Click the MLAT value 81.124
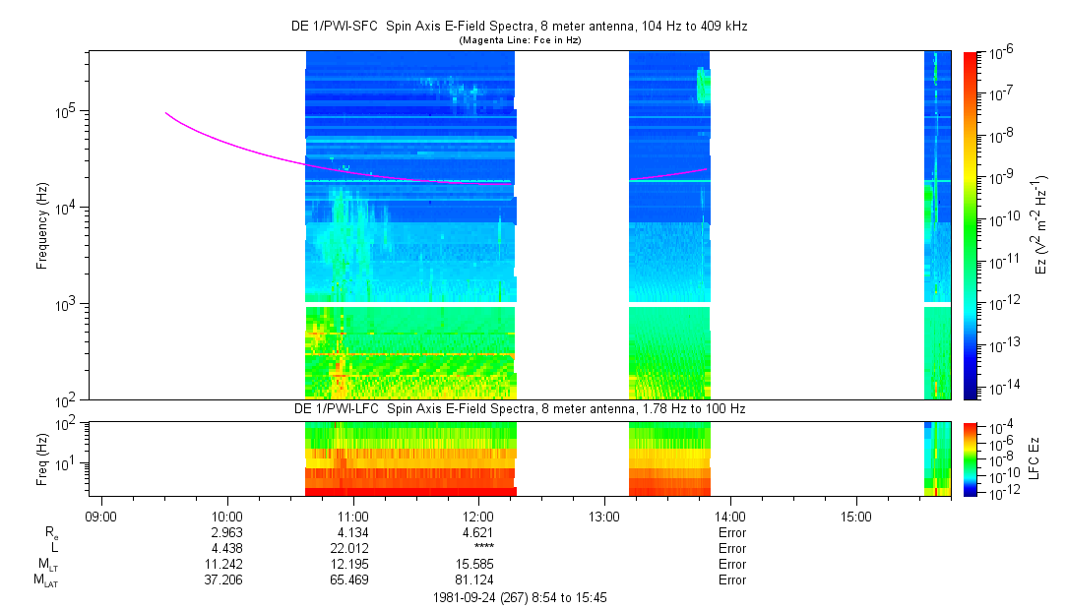1066x610 pixels. pyautogui.click(x=478, y=579)
